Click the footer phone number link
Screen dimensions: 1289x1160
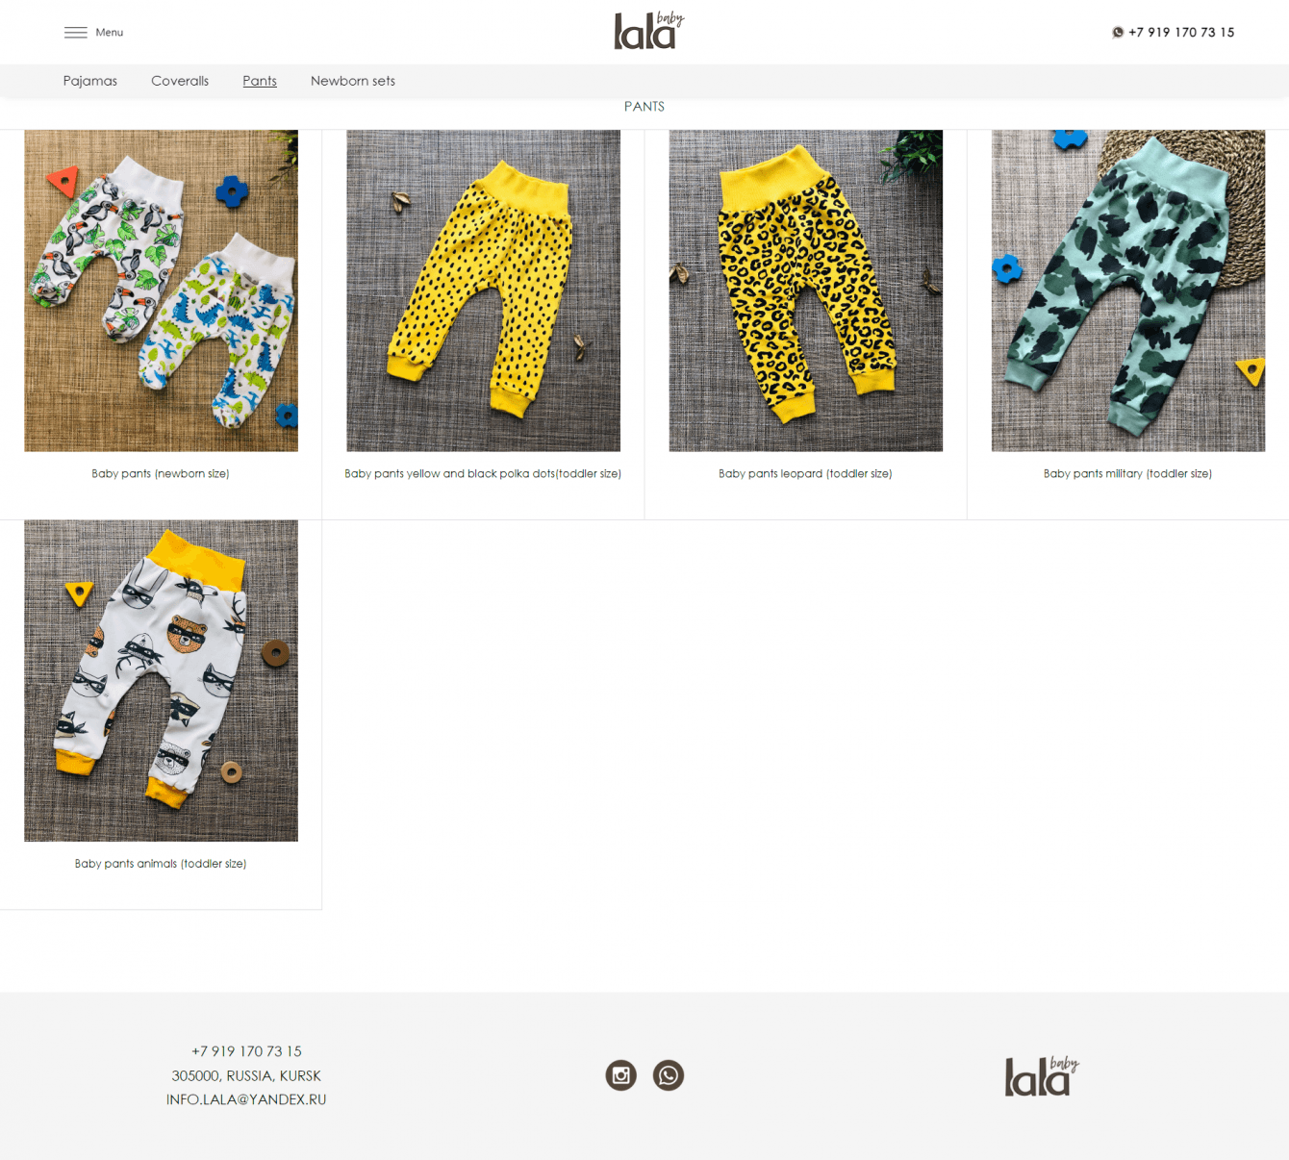[x=246, y=1051]
